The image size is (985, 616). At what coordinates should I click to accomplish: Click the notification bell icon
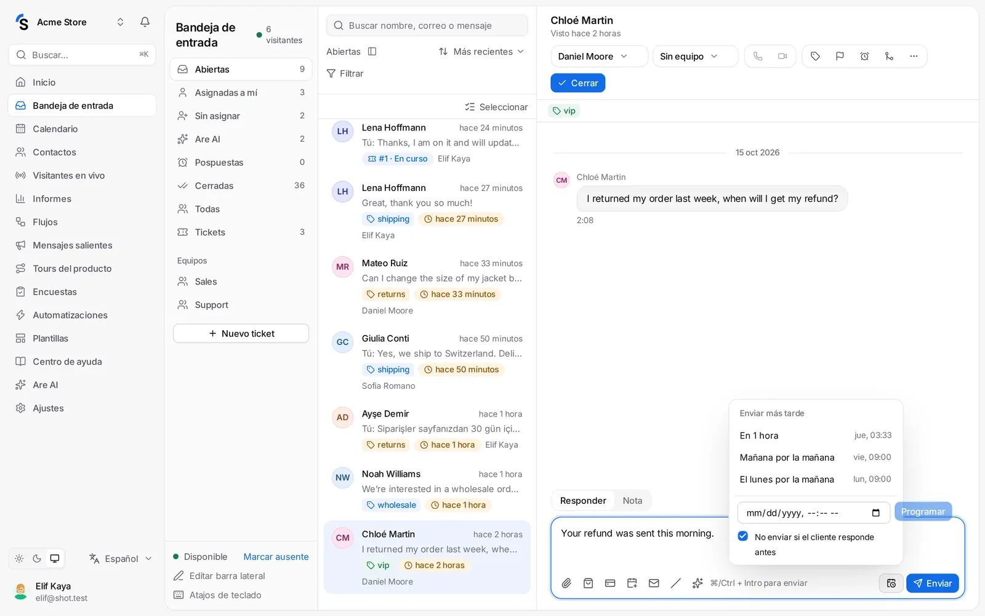145,22
